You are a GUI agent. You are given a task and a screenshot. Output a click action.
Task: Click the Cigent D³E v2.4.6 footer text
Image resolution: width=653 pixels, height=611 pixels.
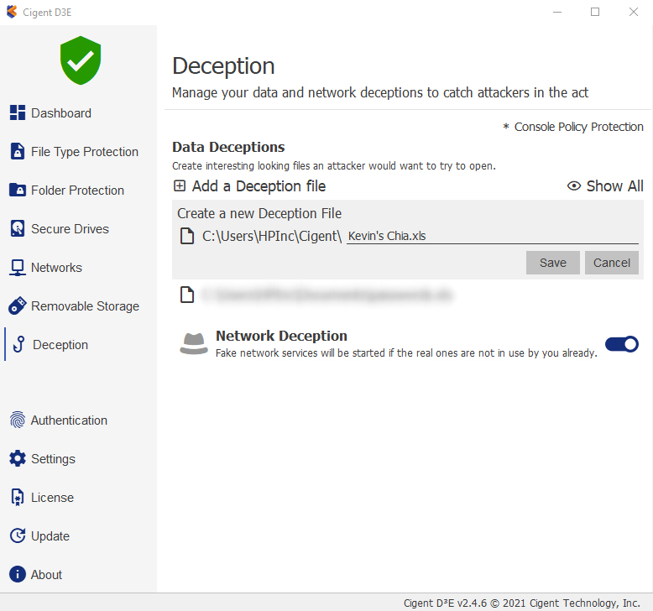[x=522, y=603]
